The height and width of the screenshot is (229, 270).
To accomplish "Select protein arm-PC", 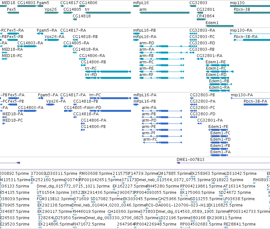I will (x=162, y=143).
